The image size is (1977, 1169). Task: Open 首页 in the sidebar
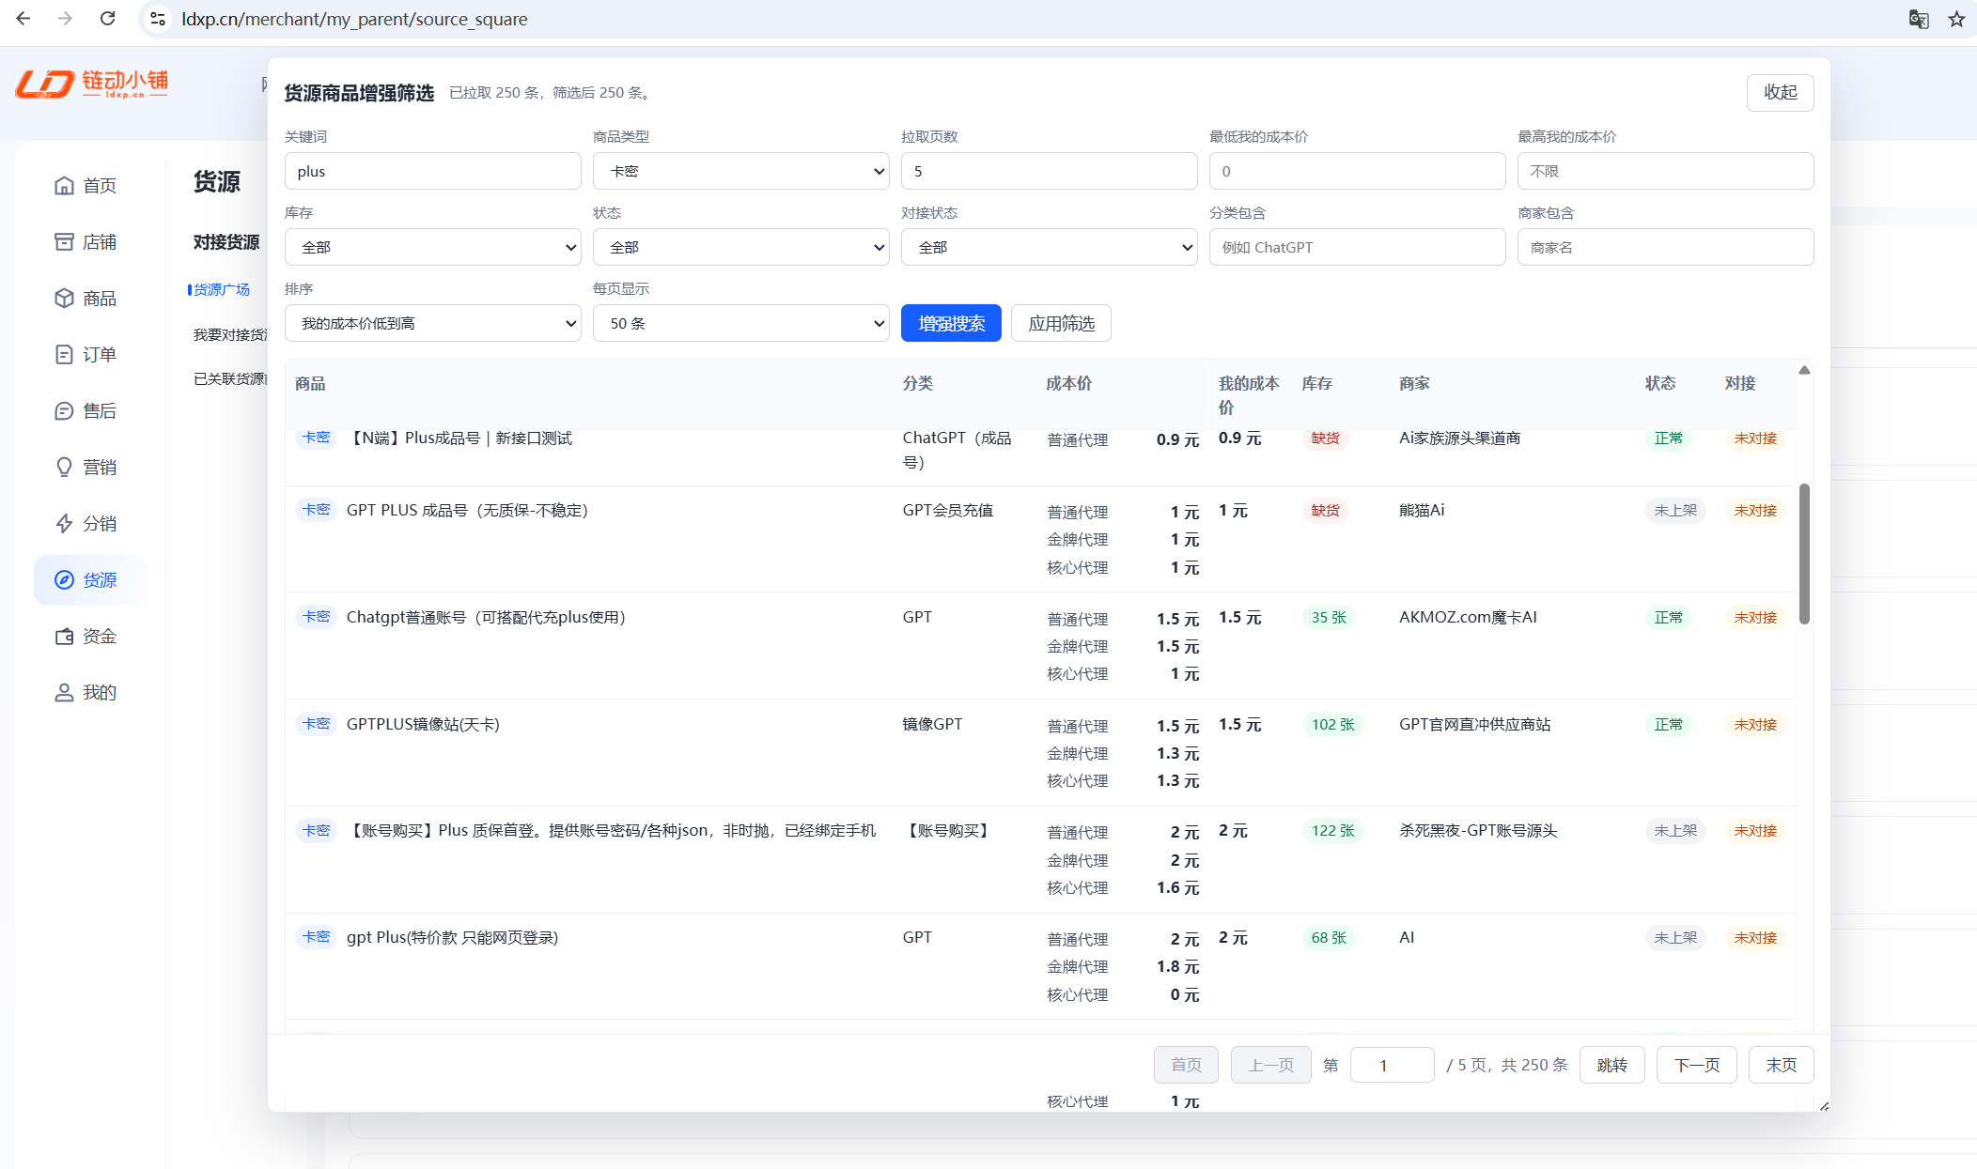pyautogui.click(x=90, y=186)
